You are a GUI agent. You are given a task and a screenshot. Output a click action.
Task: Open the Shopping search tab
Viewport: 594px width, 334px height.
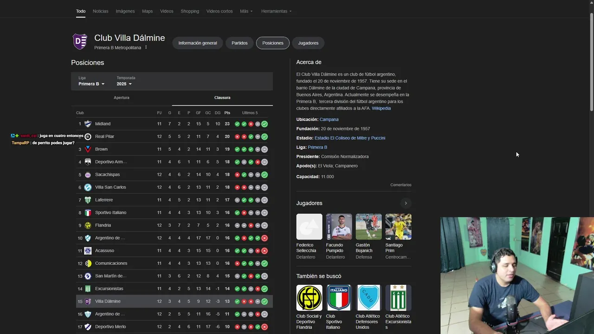point(190,11)
